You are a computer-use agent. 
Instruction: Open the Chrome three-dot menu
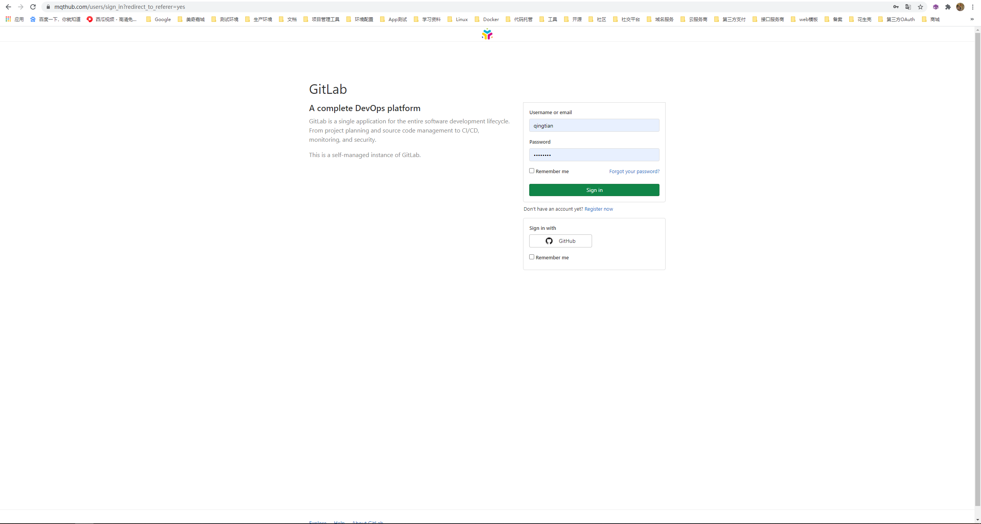click(x=973, y=7)
